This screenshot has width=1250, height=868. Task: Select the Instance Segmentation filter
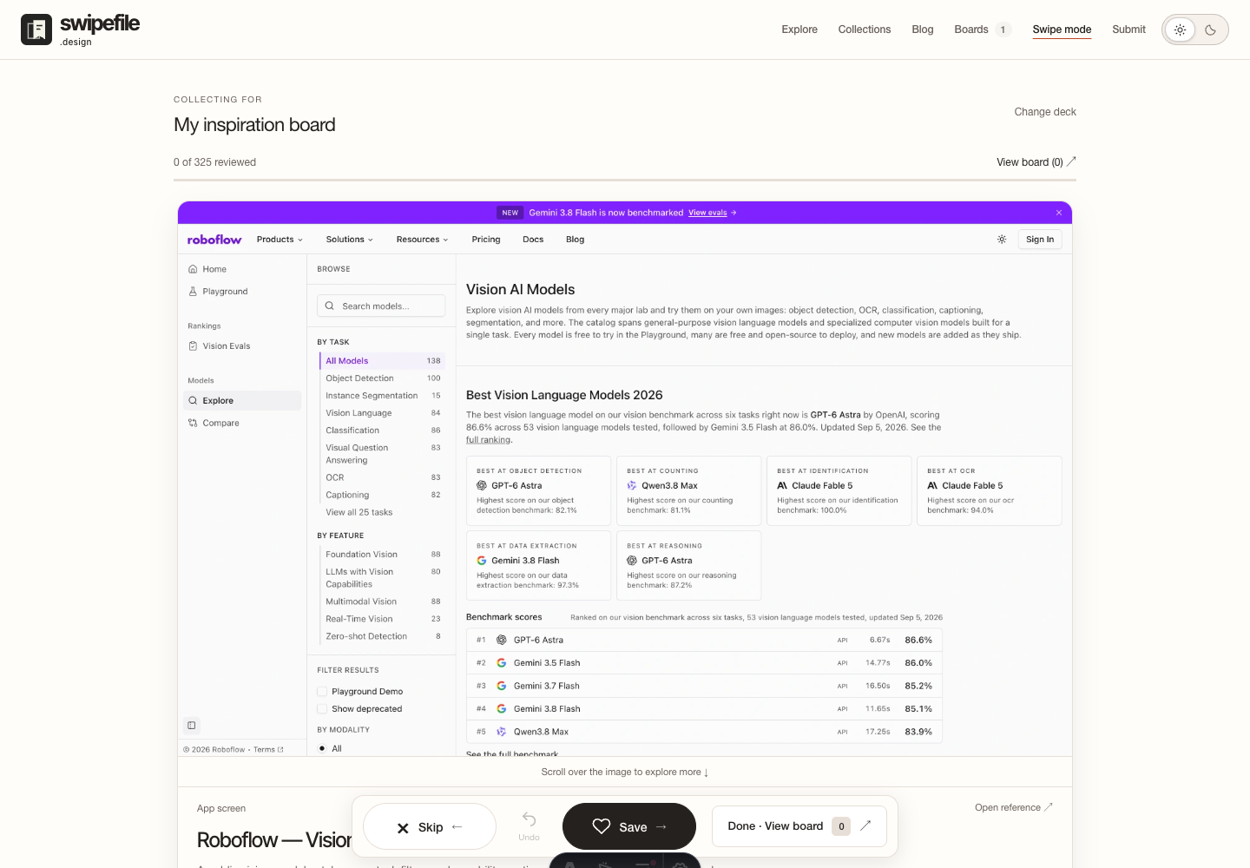pyautogui.click(x=382, y=396)
